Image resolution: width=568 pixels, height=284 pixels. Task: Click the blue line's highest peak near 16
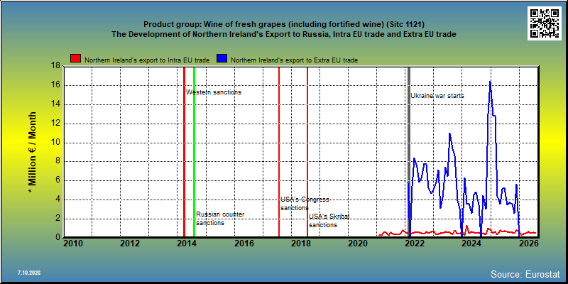pyautogui.click(x=490, y=82)
